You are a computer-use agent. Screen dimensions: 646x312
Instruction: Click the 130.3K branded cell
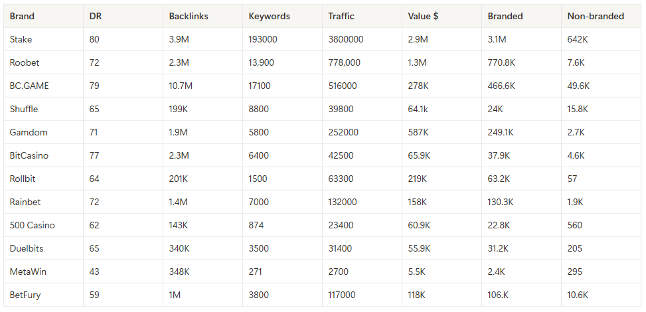pos(522,202)
